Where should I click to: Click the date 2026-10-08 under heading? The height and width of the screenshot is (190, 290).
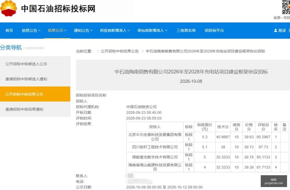191,81
